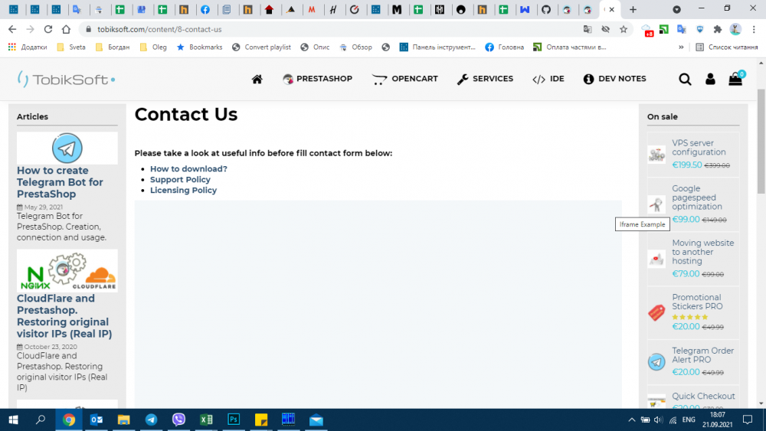
Task: Open Telegram Order Alert PRO product
Action: coord(702,355)
